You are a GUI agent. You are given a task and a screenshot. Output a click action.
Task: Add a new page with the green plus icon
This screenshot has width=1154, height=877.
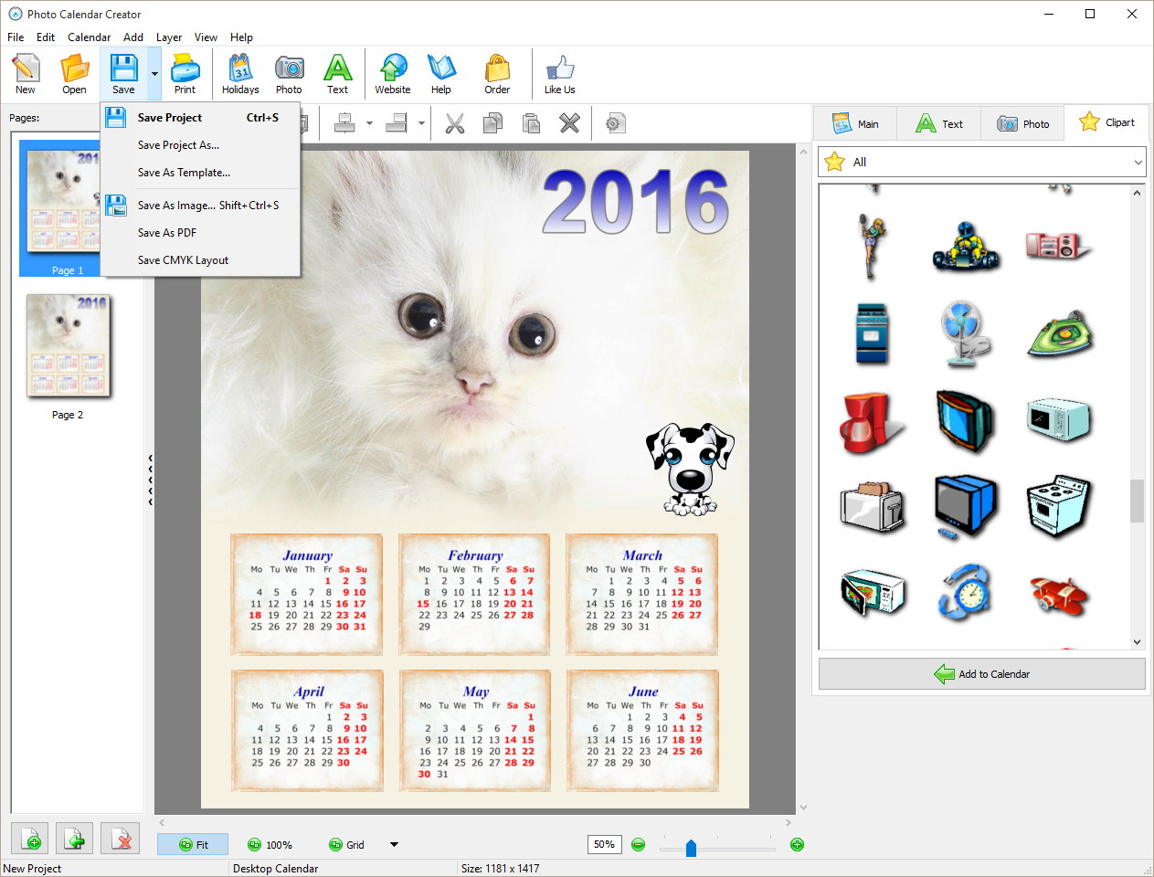click(30, 838)
